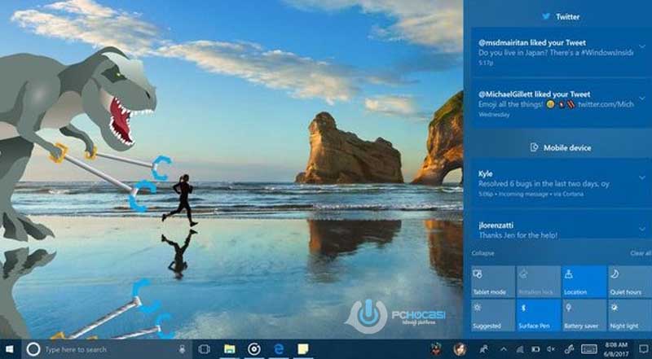652x359 pixels.
Task: Open Microsoft Edge from the taskbar
Action: (x=278, y=349)
